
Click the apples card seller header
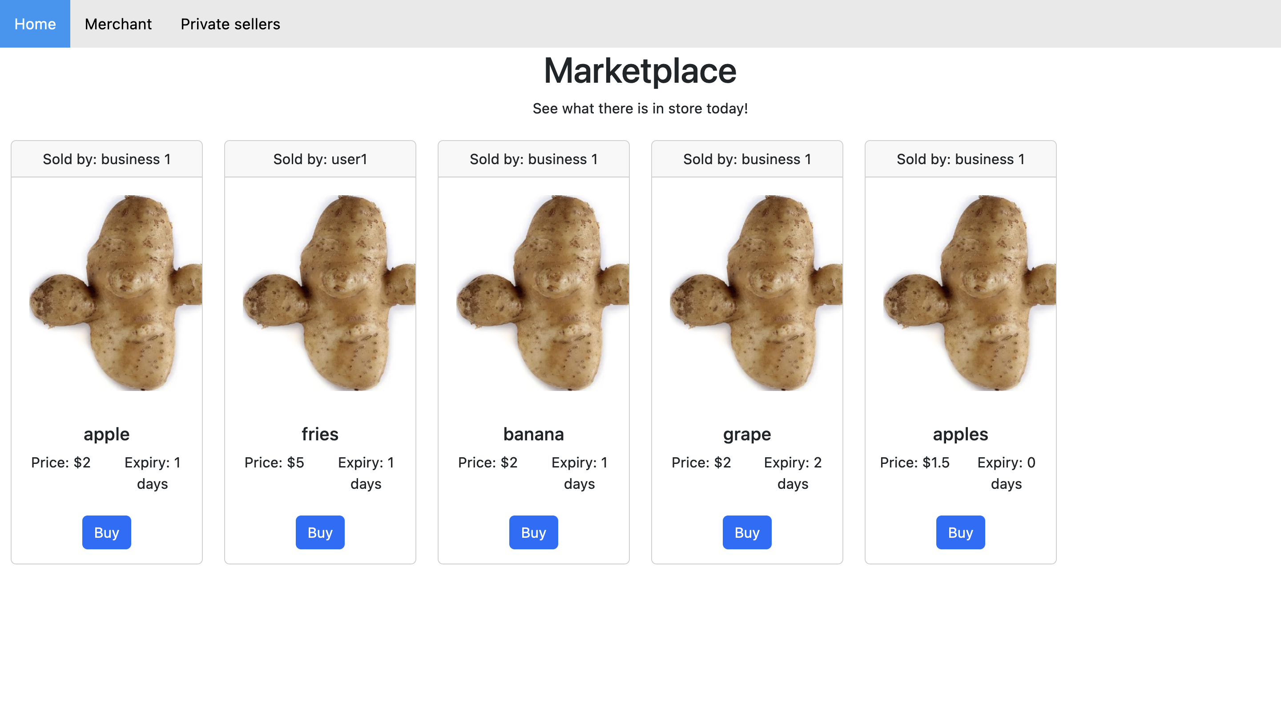pyautogui.click(x=960, y=159)
